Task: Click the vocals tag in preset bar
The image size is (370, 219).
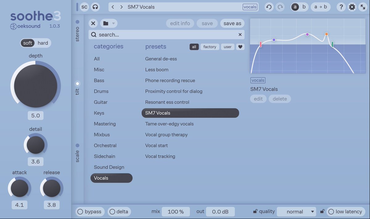Action: [x=250, y=7]
